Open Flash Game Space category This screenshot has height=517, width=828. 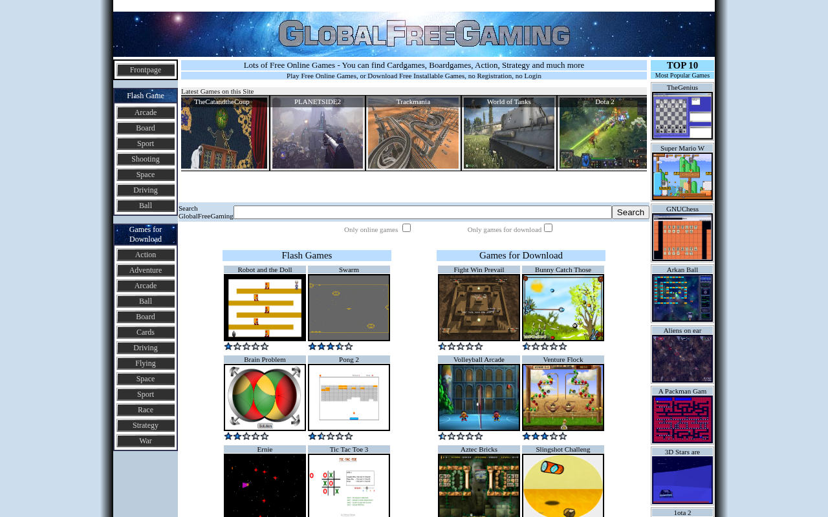146,174
